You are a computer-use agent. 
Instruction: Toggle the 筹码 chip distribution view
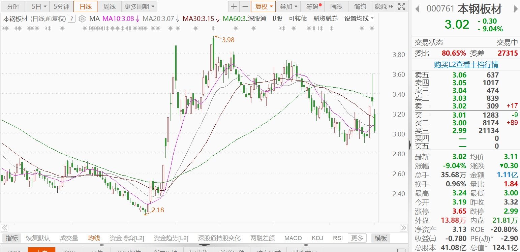point(313,6)
